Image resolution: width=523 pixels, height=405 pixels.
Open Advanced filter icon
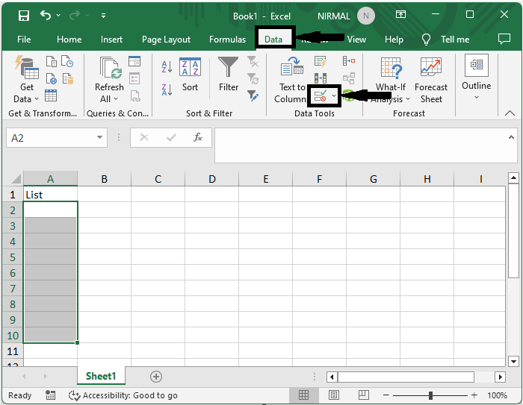[x=253, y=95]
